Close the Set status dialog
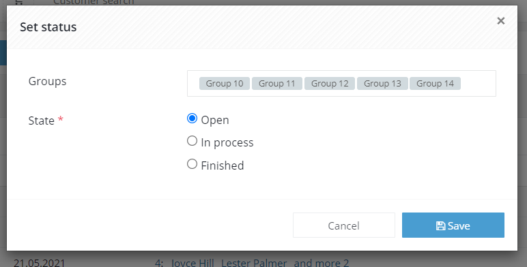 pyautogui.click(x=501, y=21)
